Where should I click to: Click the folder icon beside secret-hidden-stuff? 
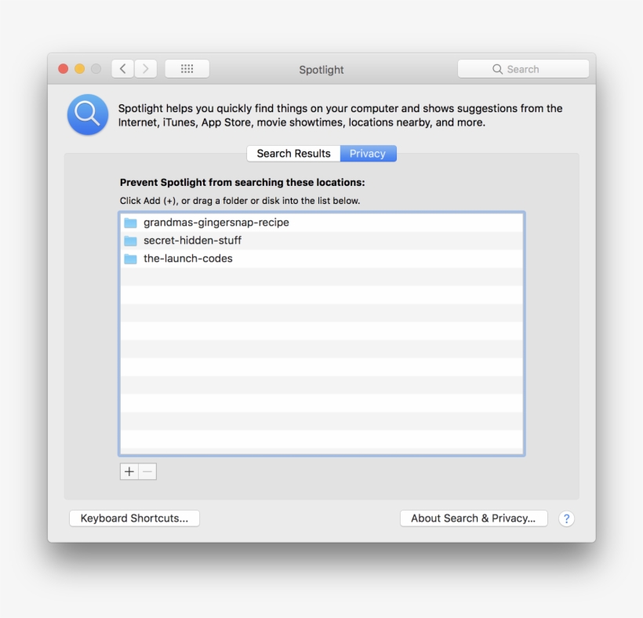pos(130,240)
